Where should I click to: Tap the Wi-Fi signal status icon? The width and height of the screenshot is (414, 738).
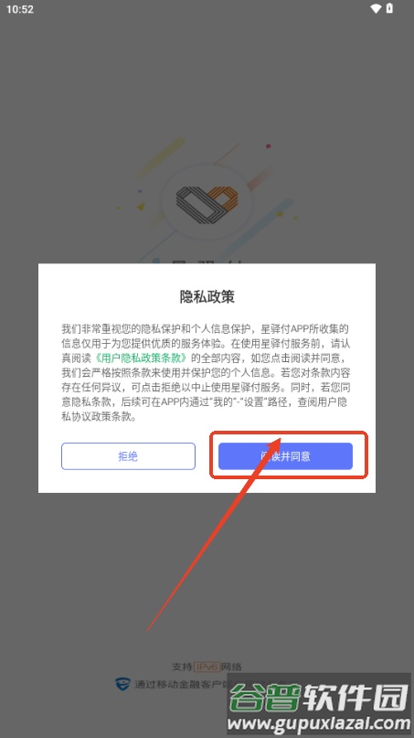(x=376, y=8)
